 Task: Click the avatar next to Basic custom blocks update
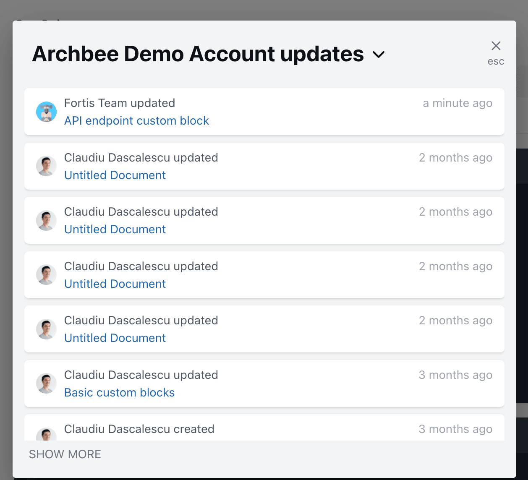click(46, 383)
